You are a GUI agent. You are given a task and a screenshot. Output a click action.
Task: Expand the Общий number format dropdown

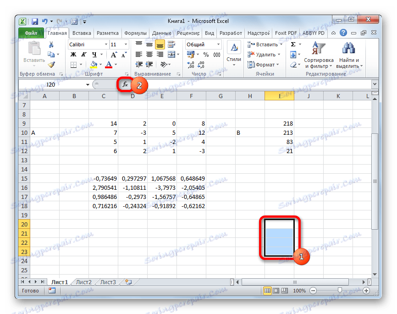tap(218, 44)
